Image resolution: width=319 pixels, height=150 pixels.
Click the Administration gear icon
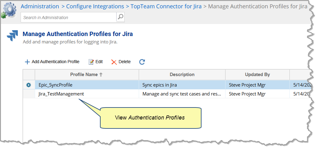[9, 10]
